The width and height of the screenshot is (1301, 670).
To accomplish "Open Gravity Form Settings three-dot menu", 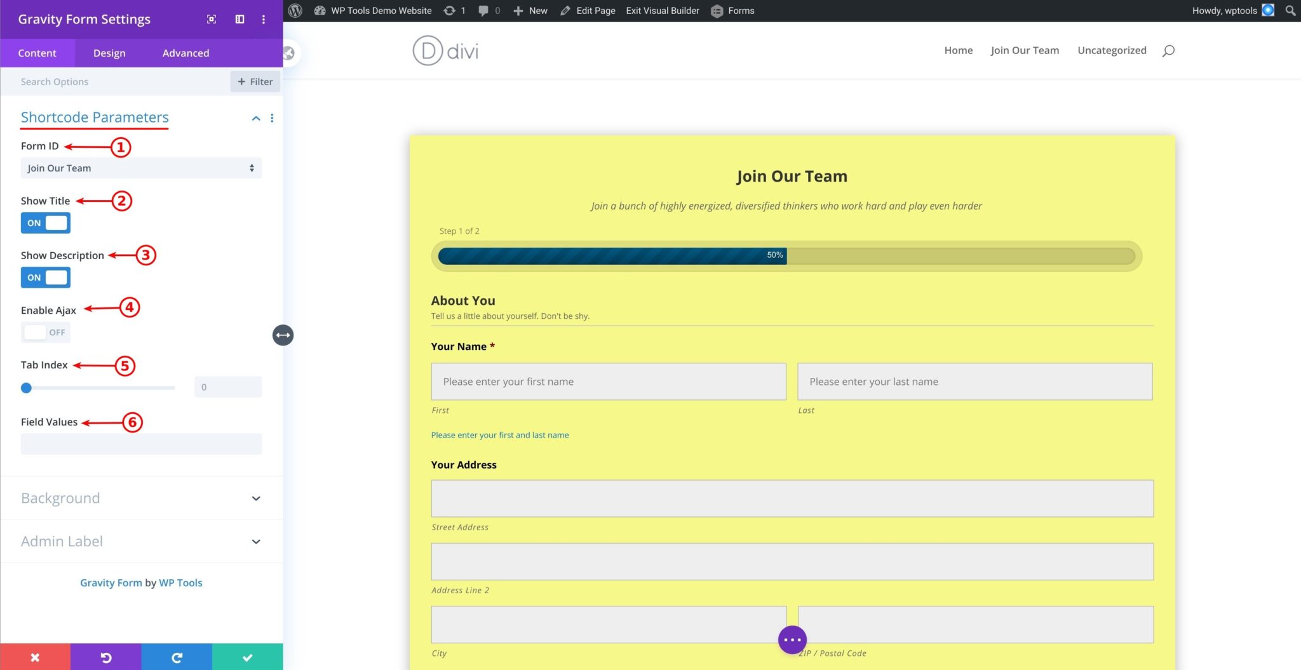I will pos(264,19).
